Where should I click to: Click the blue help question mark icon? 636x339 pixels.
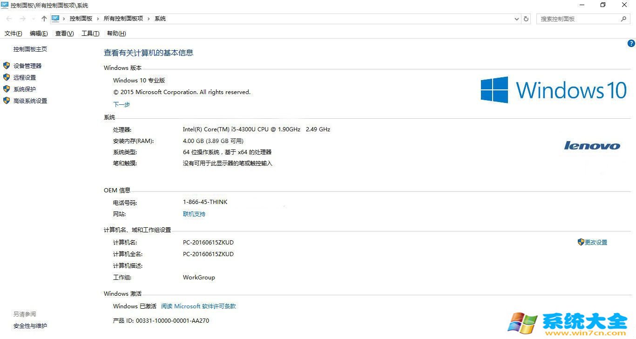631,43
